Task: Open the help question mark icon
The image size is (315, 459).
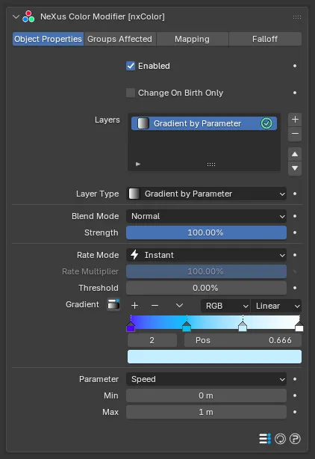Action: pyautogui.click(x=295, y=439)
